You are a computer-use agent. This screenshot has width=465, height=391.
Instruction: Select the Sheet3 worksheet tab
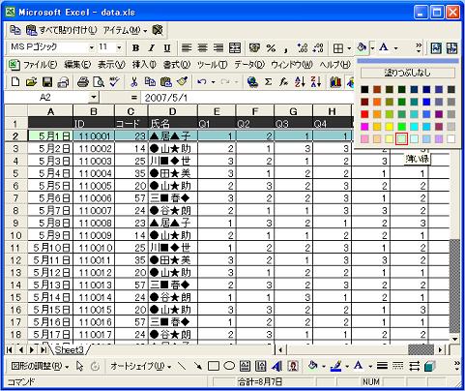(x=69, y=349)
